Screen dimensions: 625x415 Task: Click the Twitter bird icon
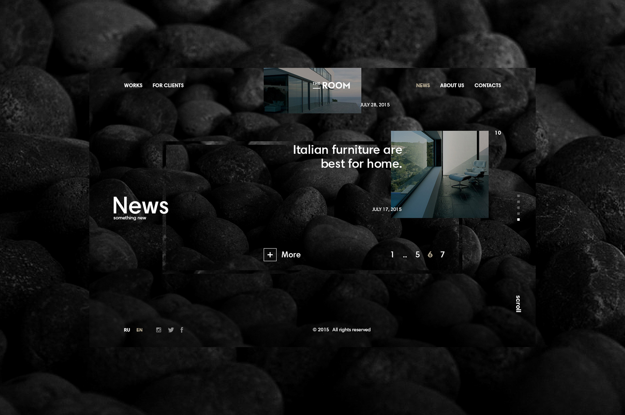pyautogui.click(x=171, y=330)
